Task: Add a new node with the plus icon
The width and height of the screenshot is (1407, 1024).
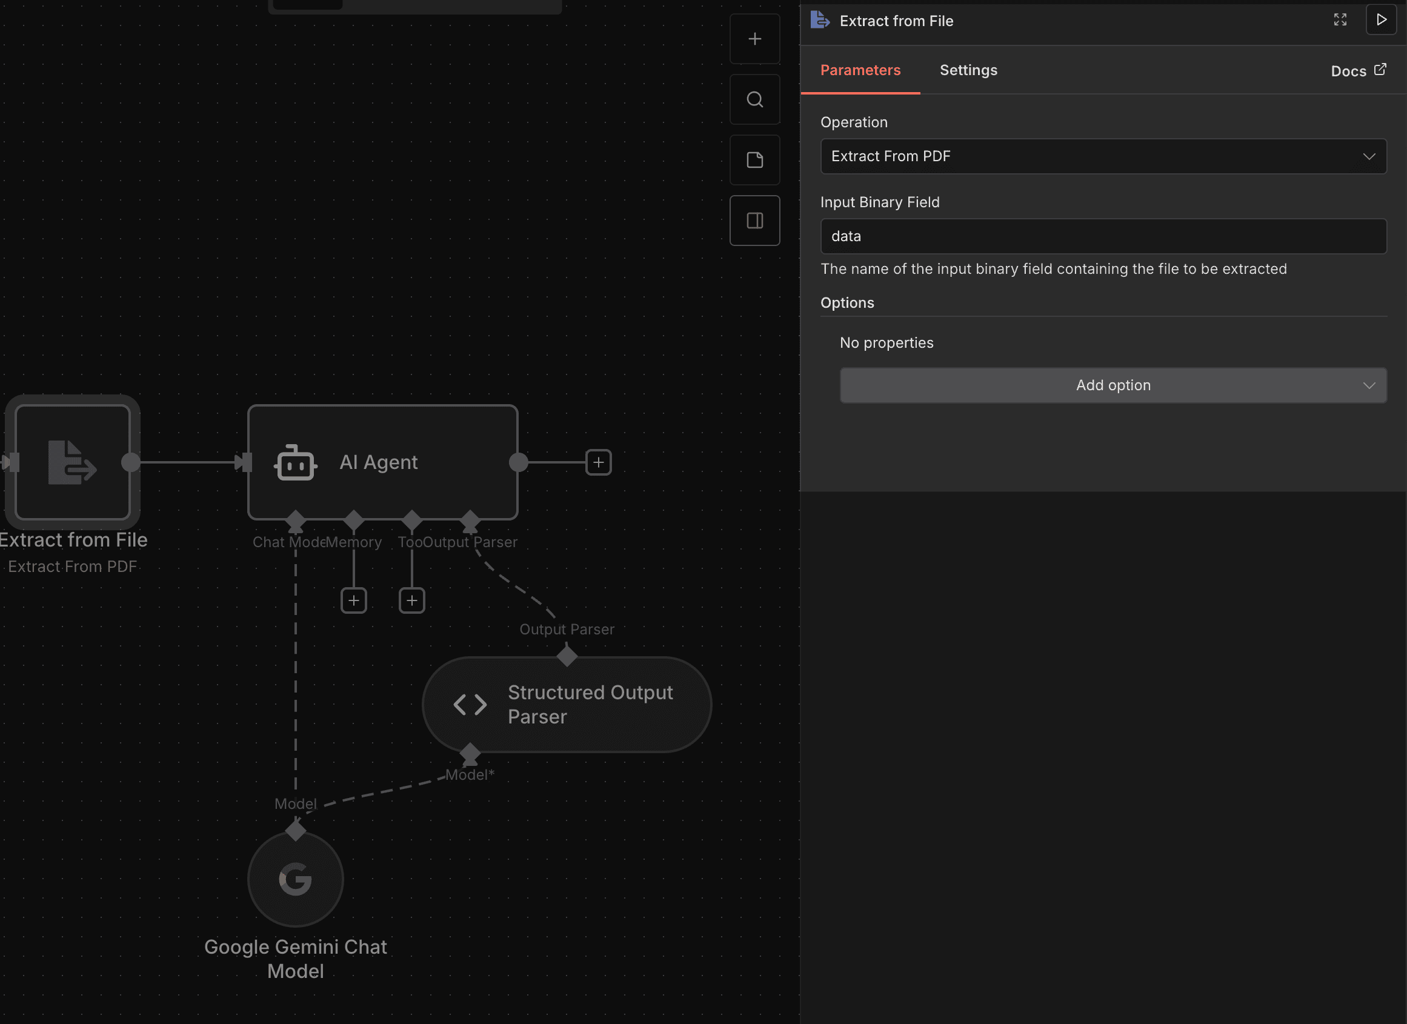Action: pyautogui.click(x=754, y=38)
